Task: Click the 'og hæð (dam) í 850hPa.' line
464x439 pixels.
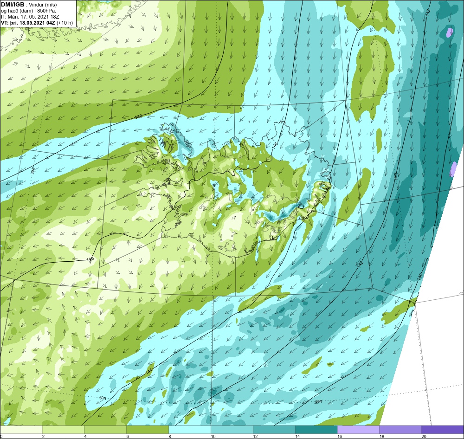Action: tap(28, 11)
